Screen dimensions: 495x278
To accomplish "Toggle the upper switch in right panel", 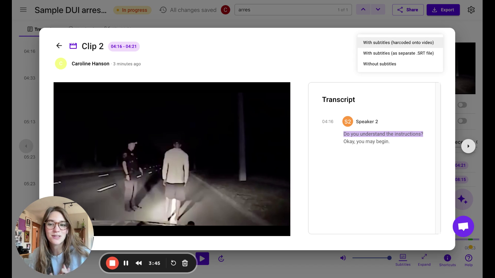I will [462, 105].
